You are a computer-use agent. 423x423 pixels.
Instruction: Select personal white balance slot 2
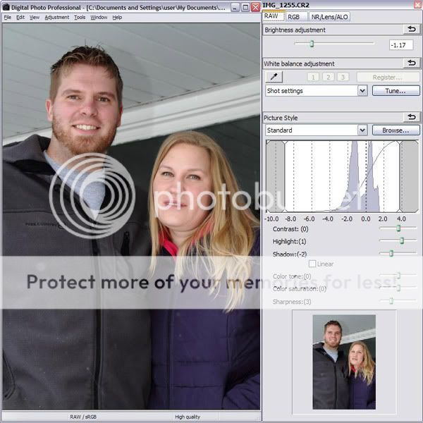328,77
